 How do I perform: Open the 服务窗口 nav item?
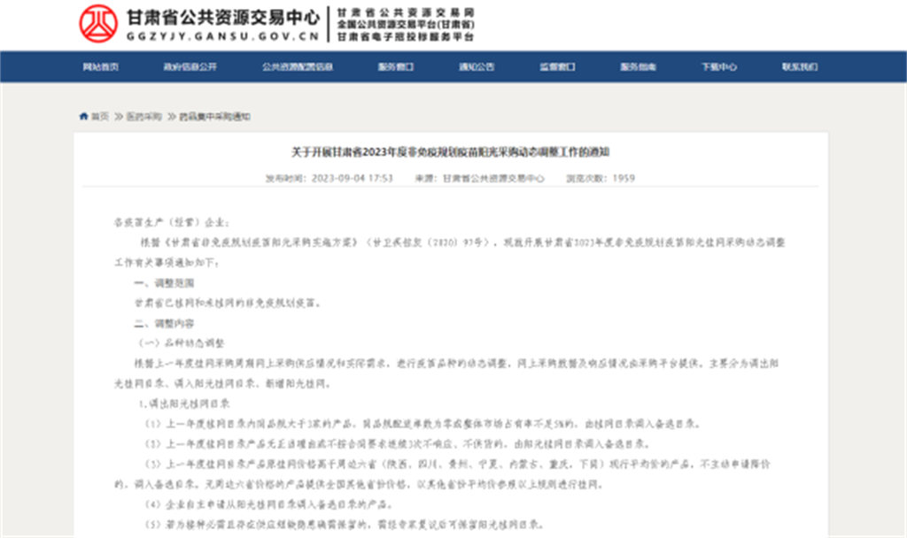coord(396,67)
